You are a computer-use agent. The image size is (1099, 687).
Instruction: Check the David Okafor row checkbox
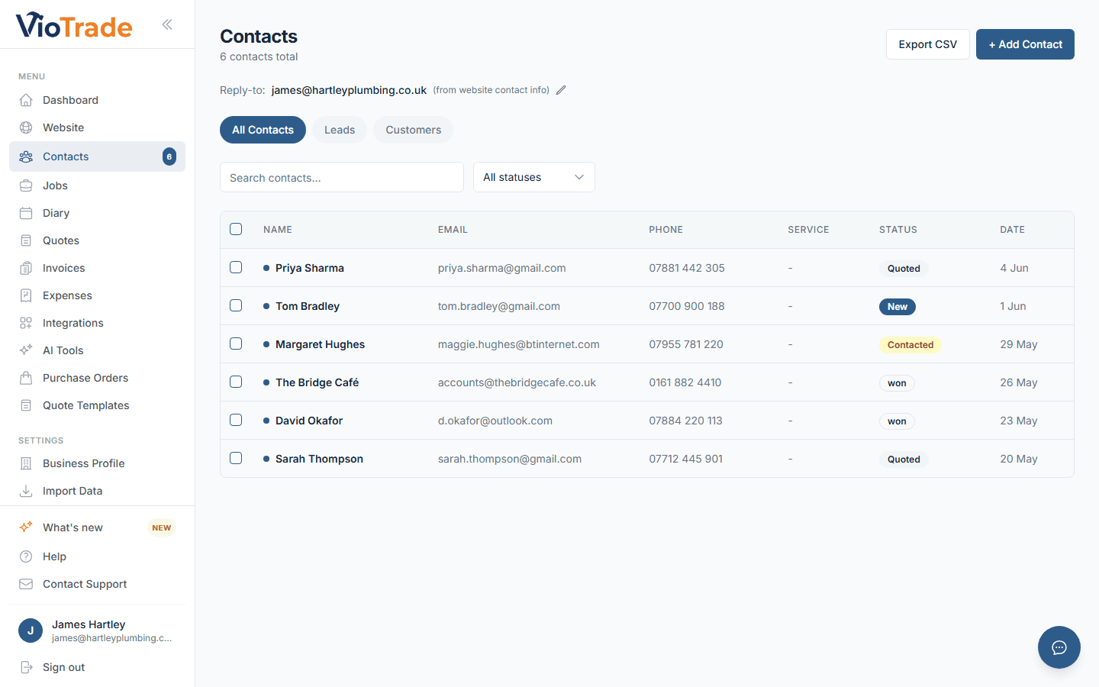tap(236, 420)
